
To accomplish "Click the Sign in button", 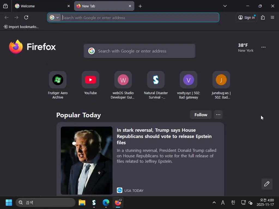I will [x=247, y=17].
